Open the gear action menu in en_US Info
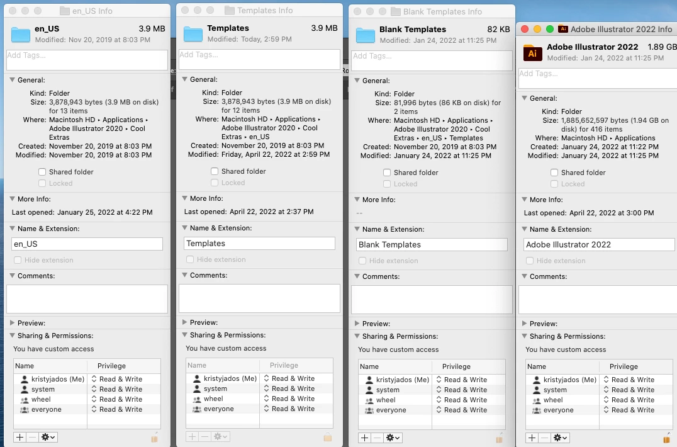This screenshot has width=677, height=447. coord(48,437)
